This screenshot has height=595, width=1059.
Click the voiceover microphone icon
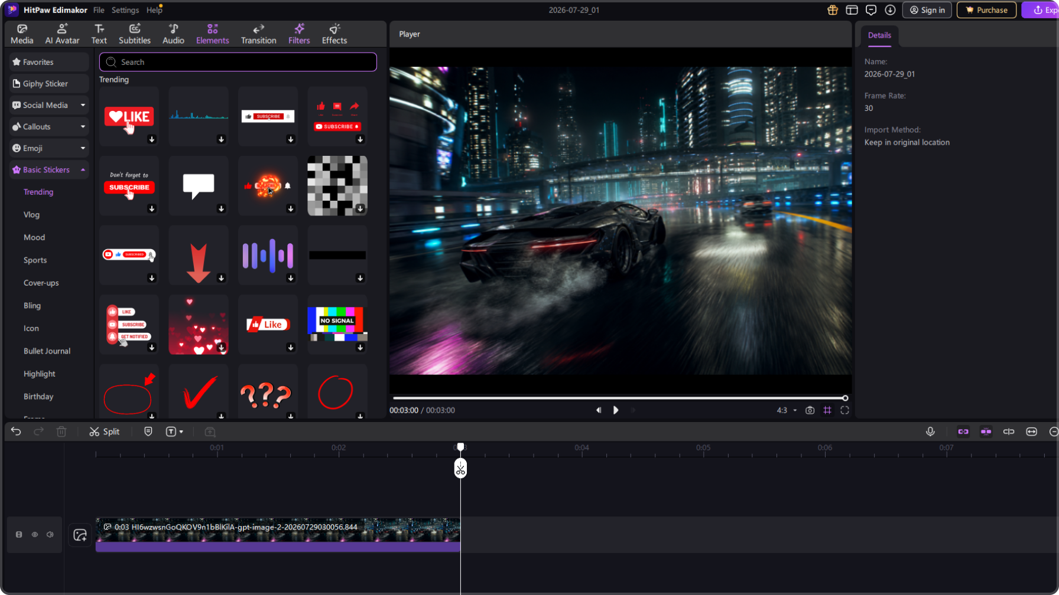(x=930, y=431)
